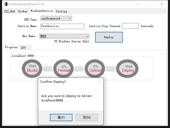
Task: Click the 'Senconds' label
Action: [147, 26]
